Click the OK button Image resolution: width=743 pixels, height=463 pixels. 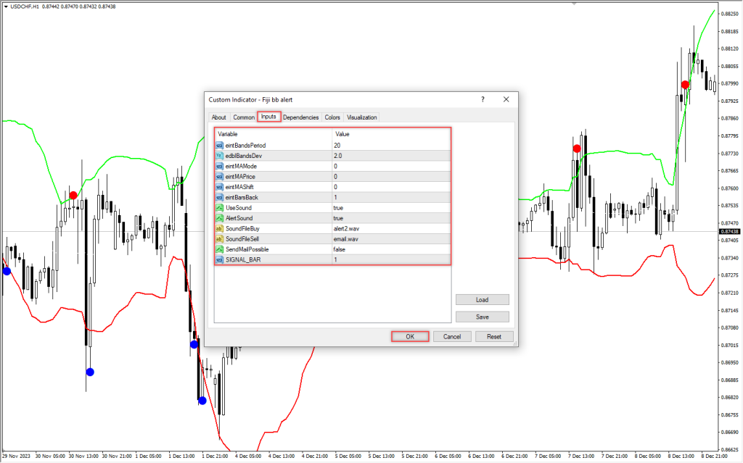411,337
